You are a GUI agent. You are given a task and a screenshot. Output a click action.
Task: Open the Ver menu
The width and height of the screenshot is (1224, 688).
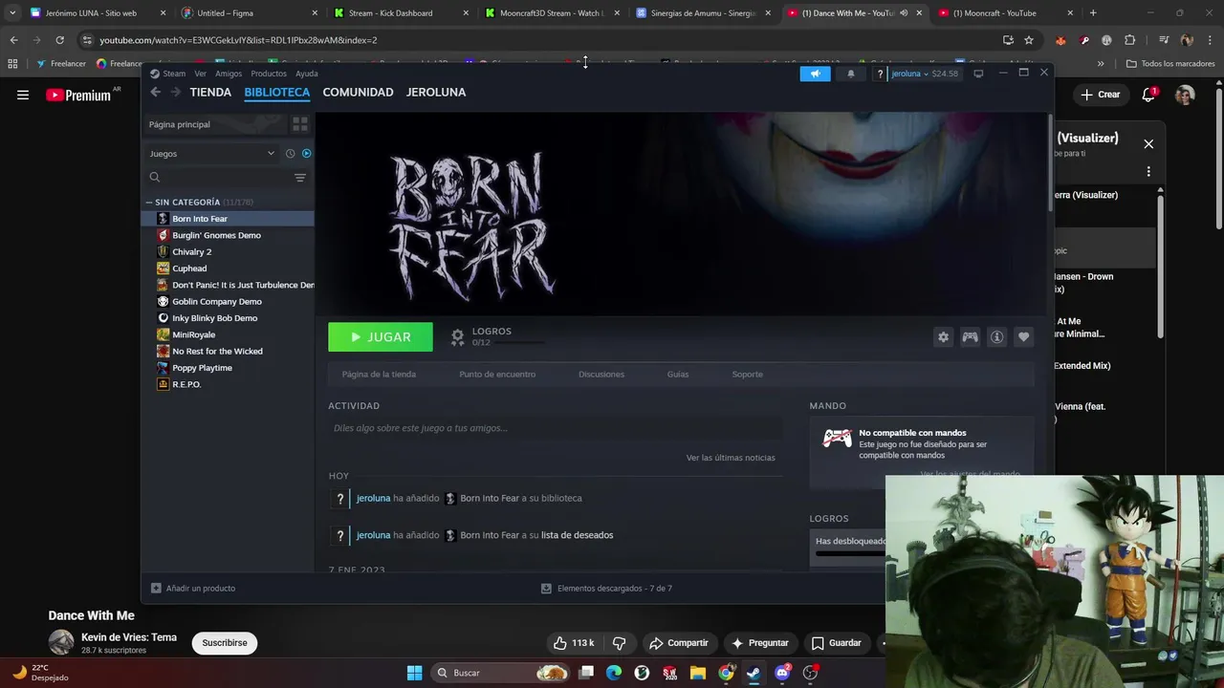[x=200, y=74]
